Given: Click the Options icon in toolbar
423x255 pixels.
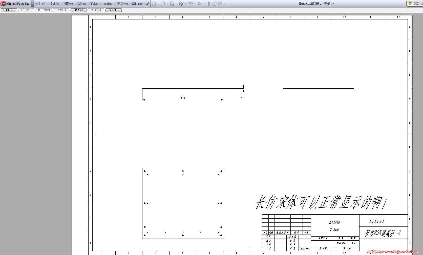Looking at the screenshot, I should pyautogui.click(x=220, y=4).
